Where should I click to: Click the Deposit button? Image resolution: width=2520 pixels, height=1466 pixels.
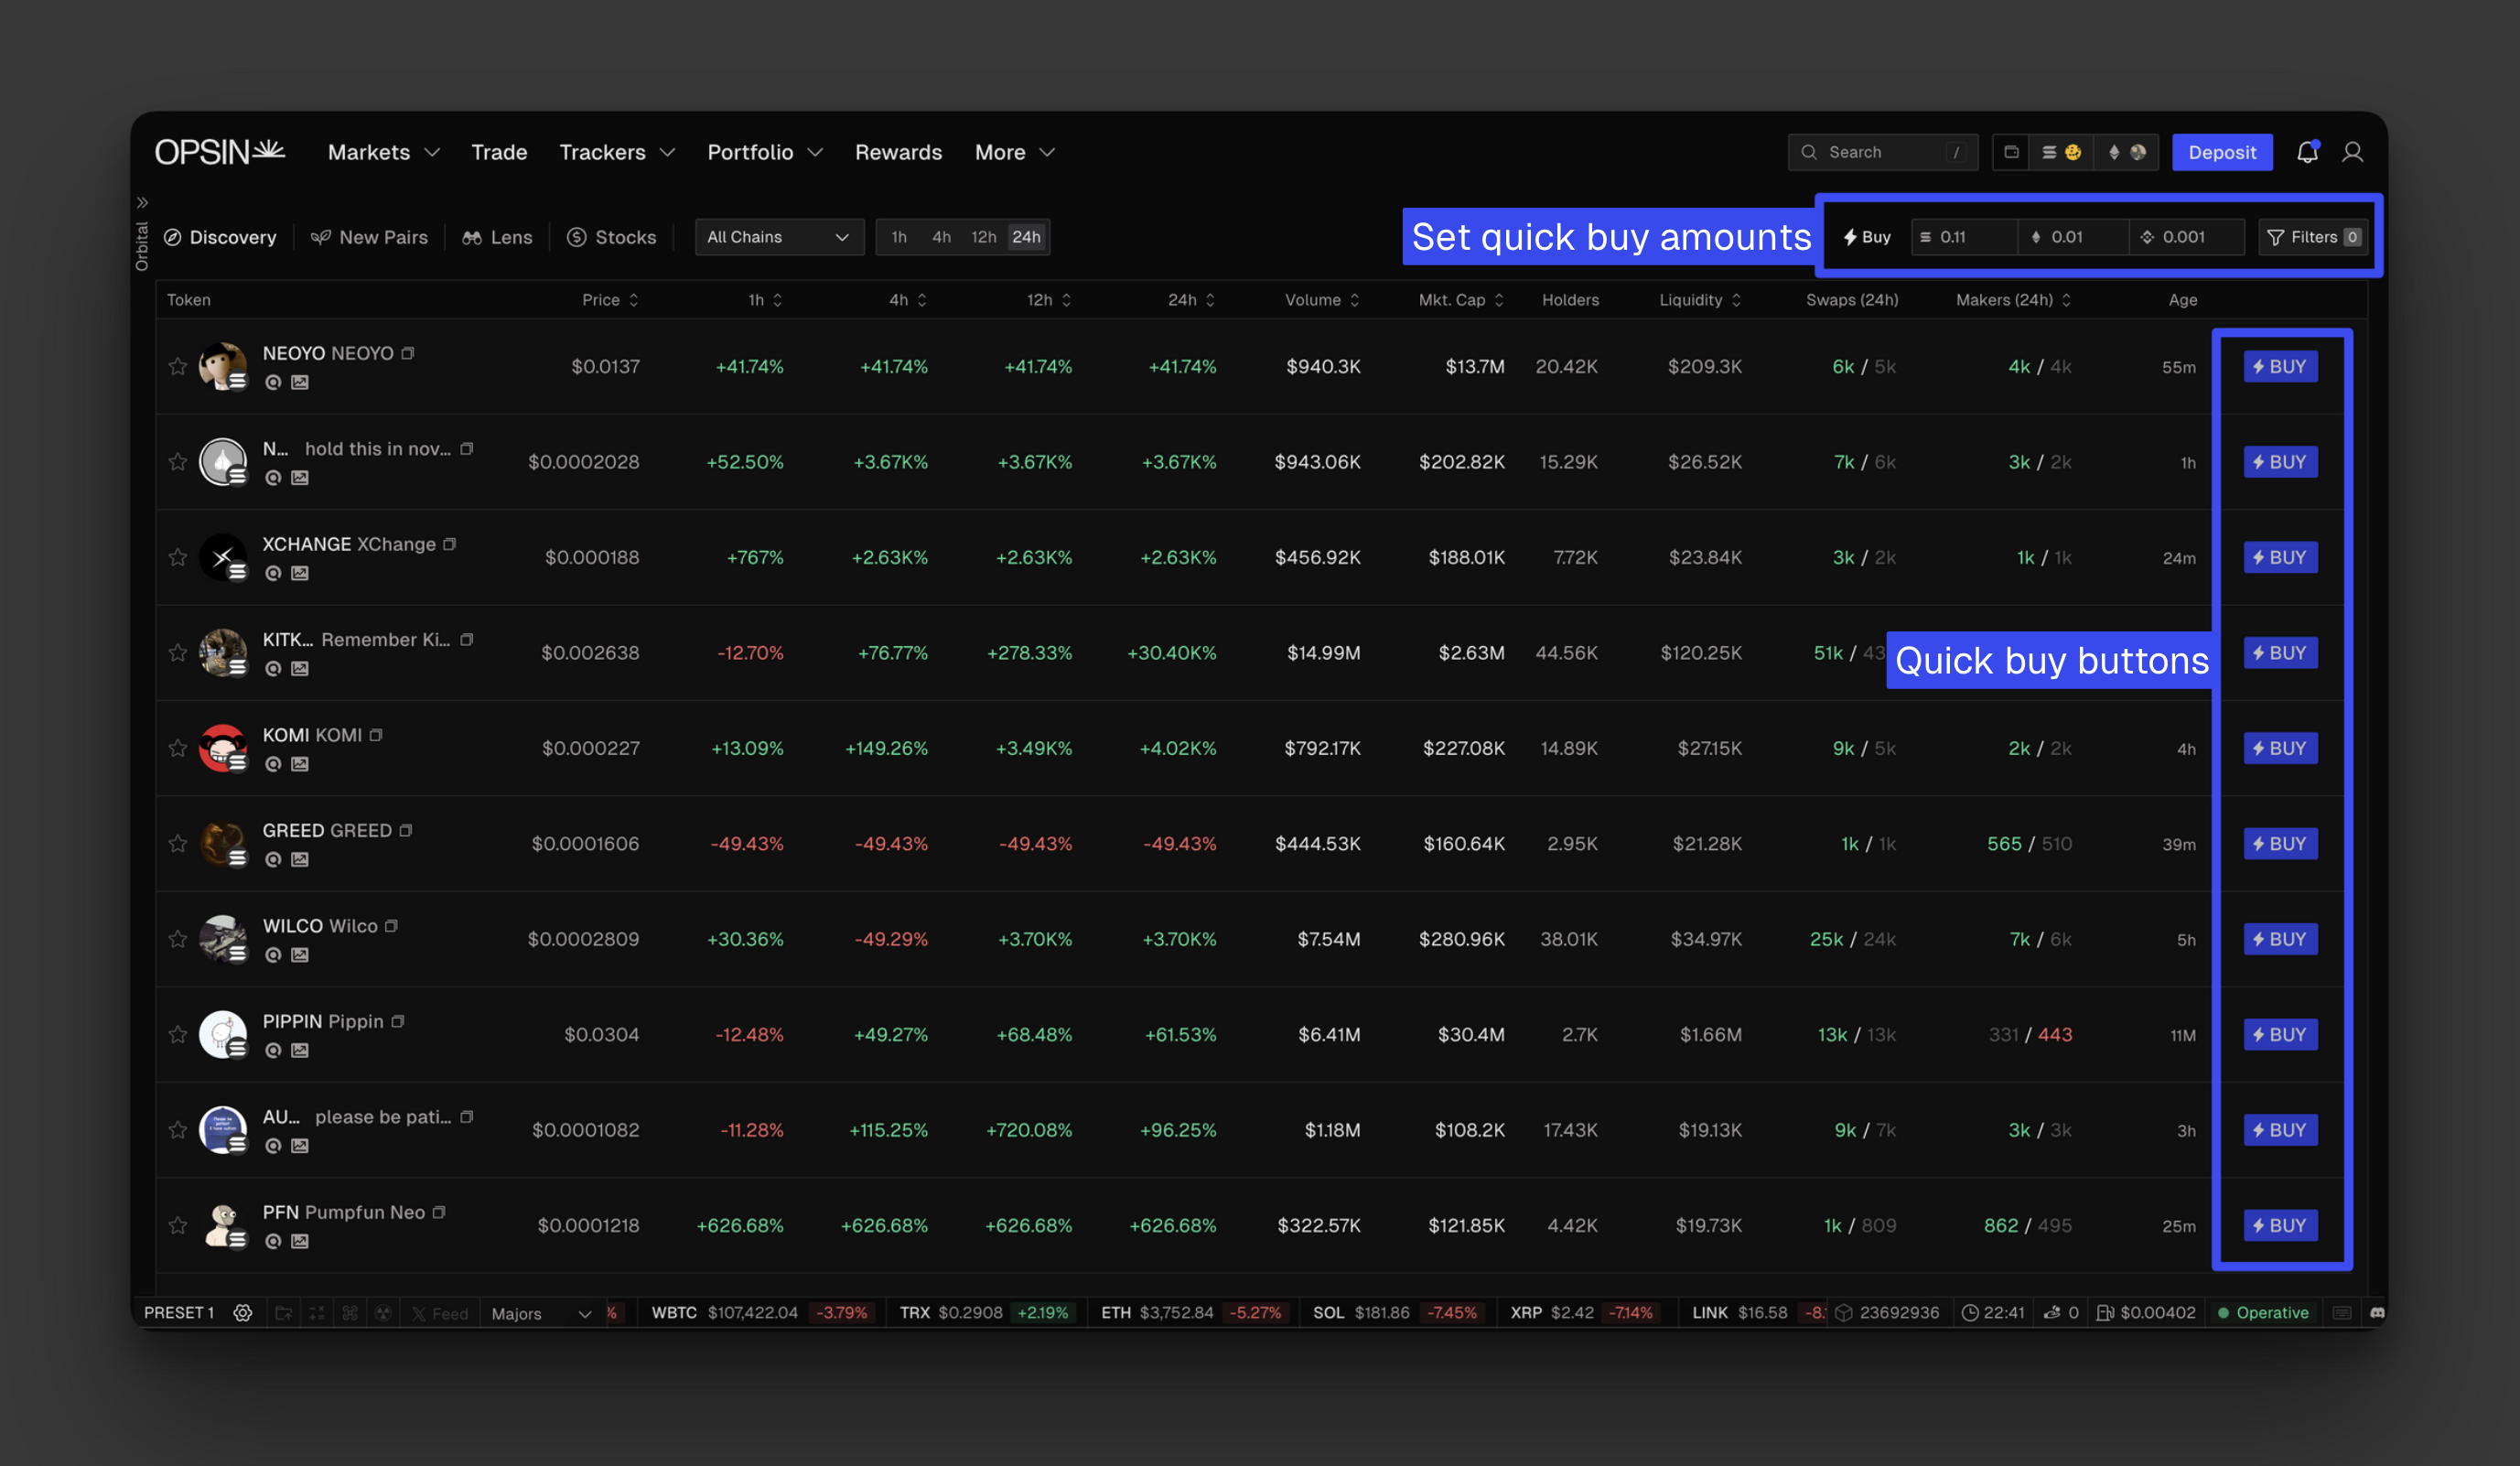(x=2221, y=152)
